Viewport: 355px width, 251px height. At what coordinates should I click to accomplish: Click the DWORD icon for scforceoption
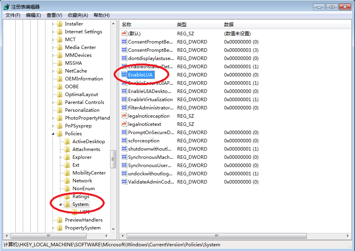point(125,140)
